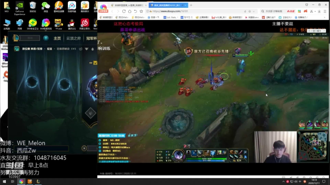Open the taskbar clock and date
This screenshot has height=185, width=330.
point(314,181)
